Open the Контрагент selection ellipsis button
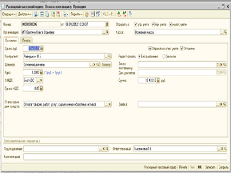 [106, 56]
